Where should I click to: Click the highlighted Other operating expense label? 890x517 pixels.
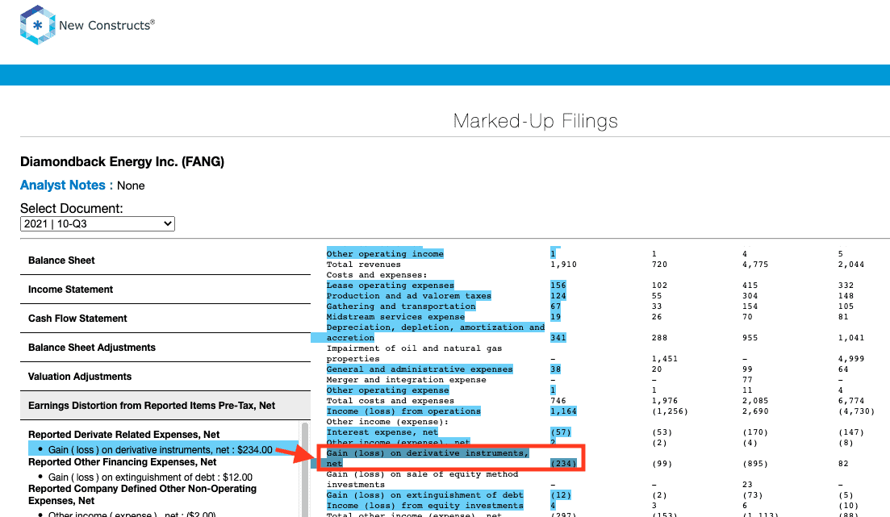[387, 390]
